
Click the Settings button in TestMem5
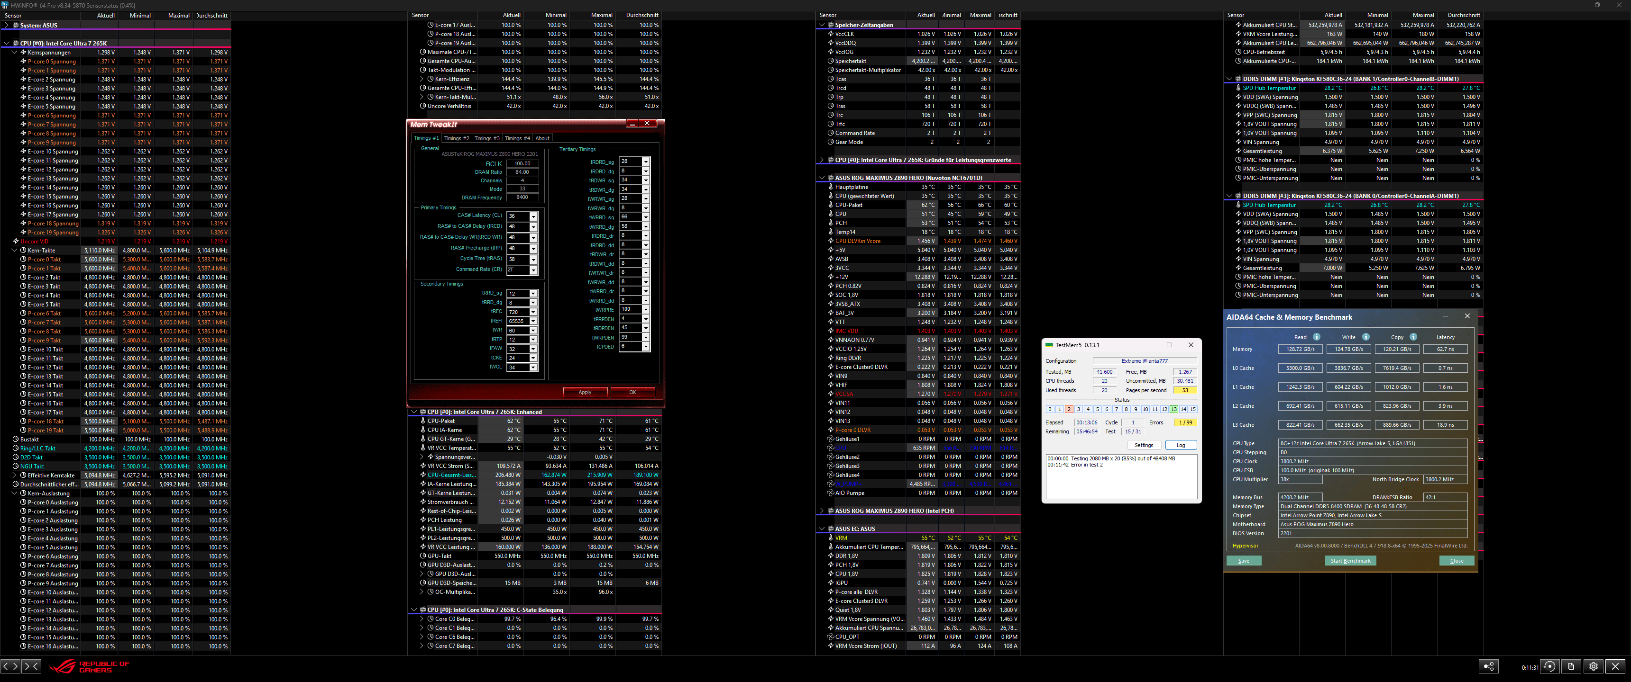point(1144,445)
